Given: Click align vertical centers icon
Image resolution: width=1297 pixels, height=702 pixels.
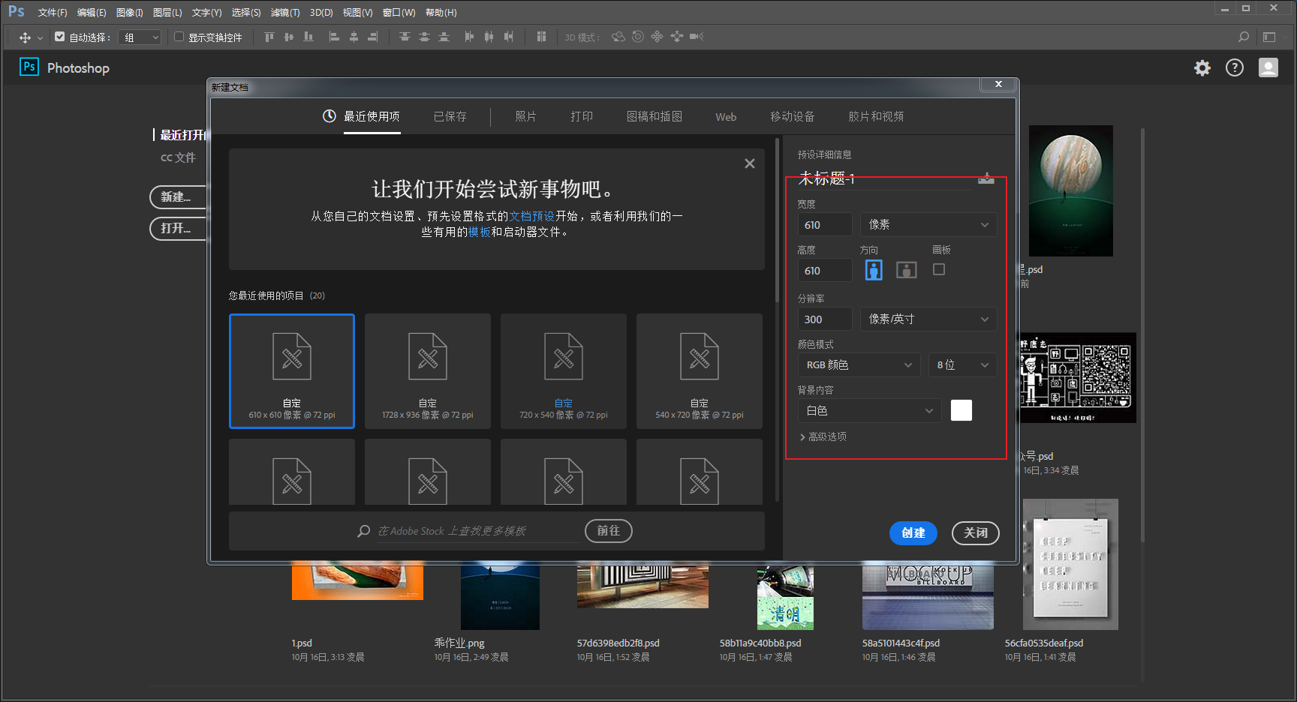Looking at the screenshot, I should point(289,37).
